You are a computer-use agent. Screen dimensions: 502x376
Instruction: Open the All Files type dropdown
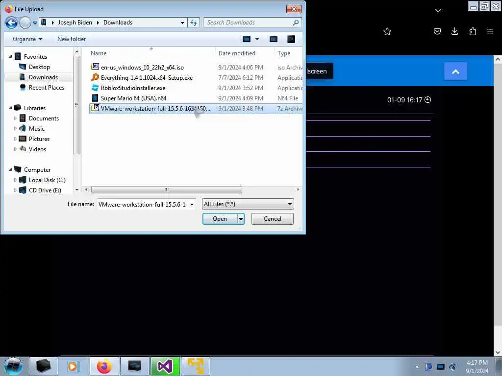(248, 204)
